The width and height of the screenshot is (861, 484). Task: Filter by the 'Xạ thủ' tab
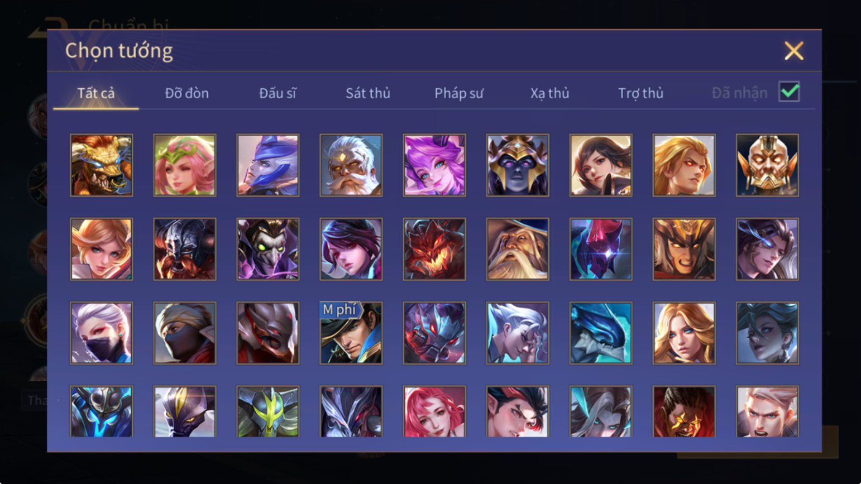549,93
